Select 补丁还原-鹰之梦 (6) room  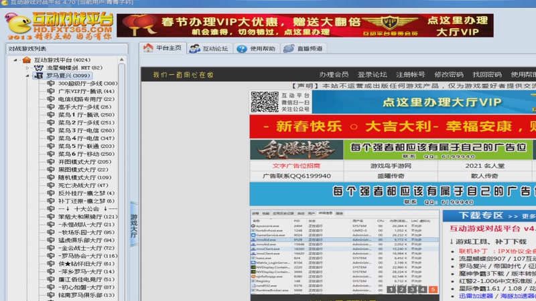tap(86, 201)
